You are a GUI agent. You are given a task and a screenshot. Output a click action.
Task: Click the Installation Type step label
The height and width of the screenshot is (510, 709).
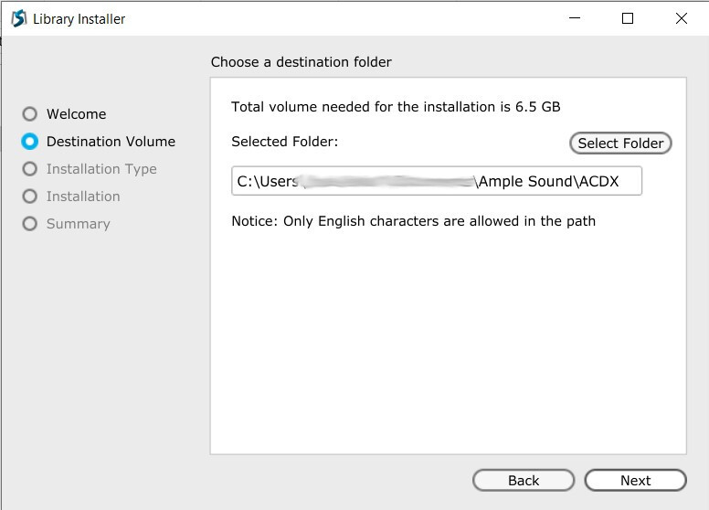(101, 169)
